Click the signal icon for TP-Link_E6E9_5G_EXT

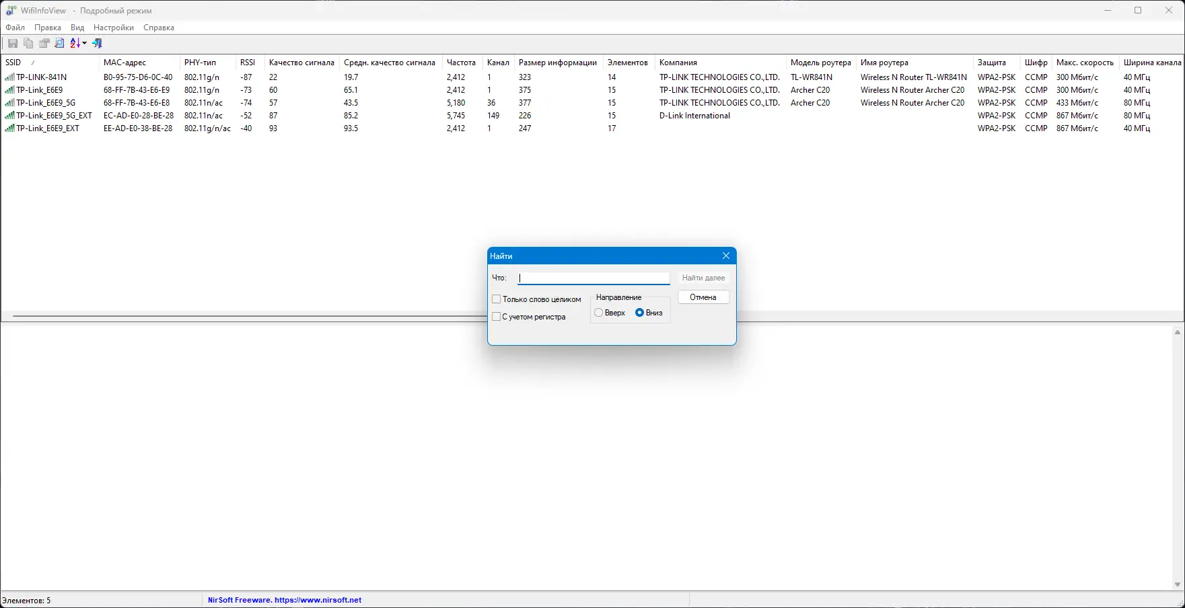[x=9, y=116]
